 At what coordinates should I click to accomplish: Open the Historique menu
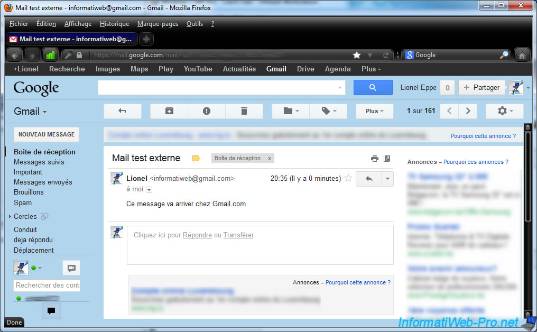(x=114, y=24)
